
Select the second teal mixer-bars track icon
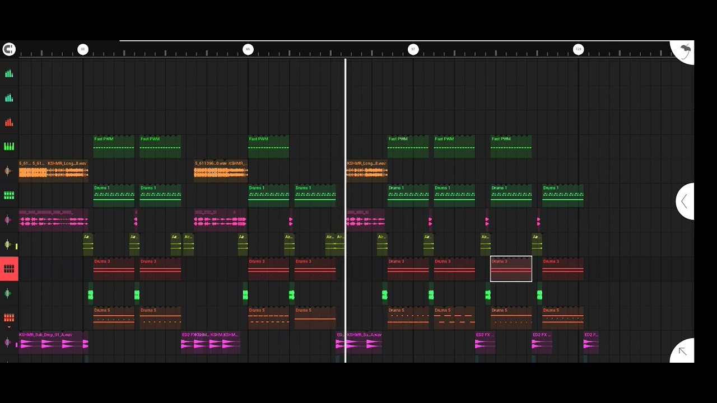click(9, 98)
